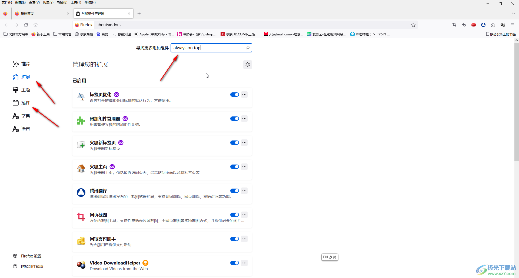Open a new tab with the plus button
This screenshot has height=278, width=519.
tap(139, 14)
